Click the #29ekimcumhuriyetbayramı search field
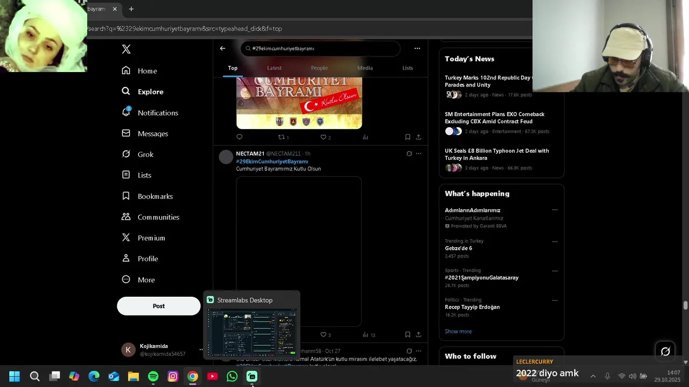 pos(320,48)
